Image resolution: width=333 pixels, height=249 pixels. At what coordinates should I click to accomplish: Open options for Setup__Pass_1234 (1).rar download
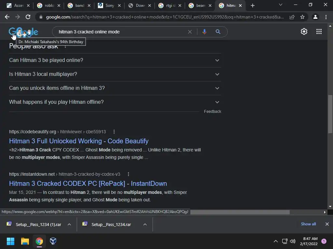[69, 224]
